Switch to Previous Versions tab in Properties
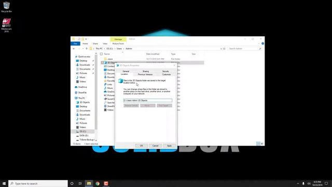 coord(145,74)
